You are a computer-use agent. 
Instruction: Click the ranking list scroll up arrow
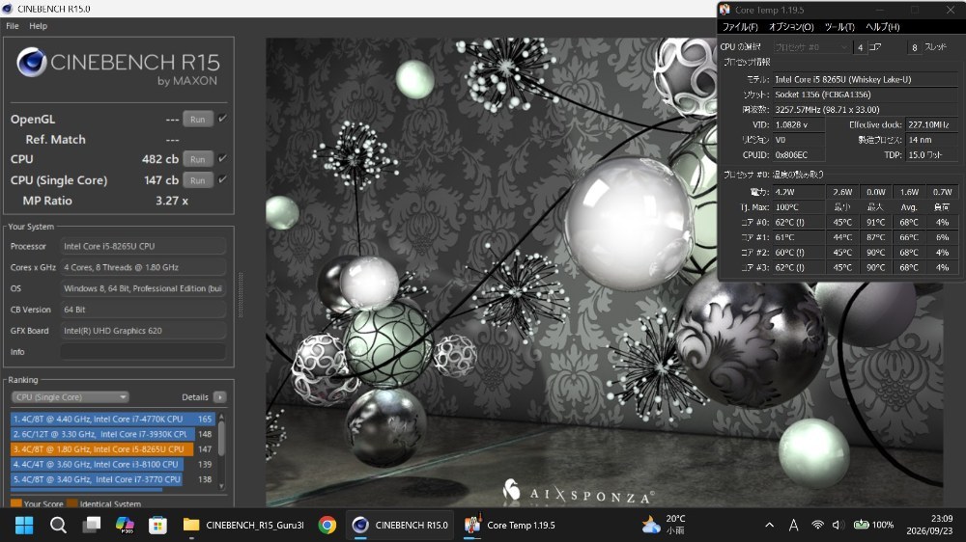point(222,417)
